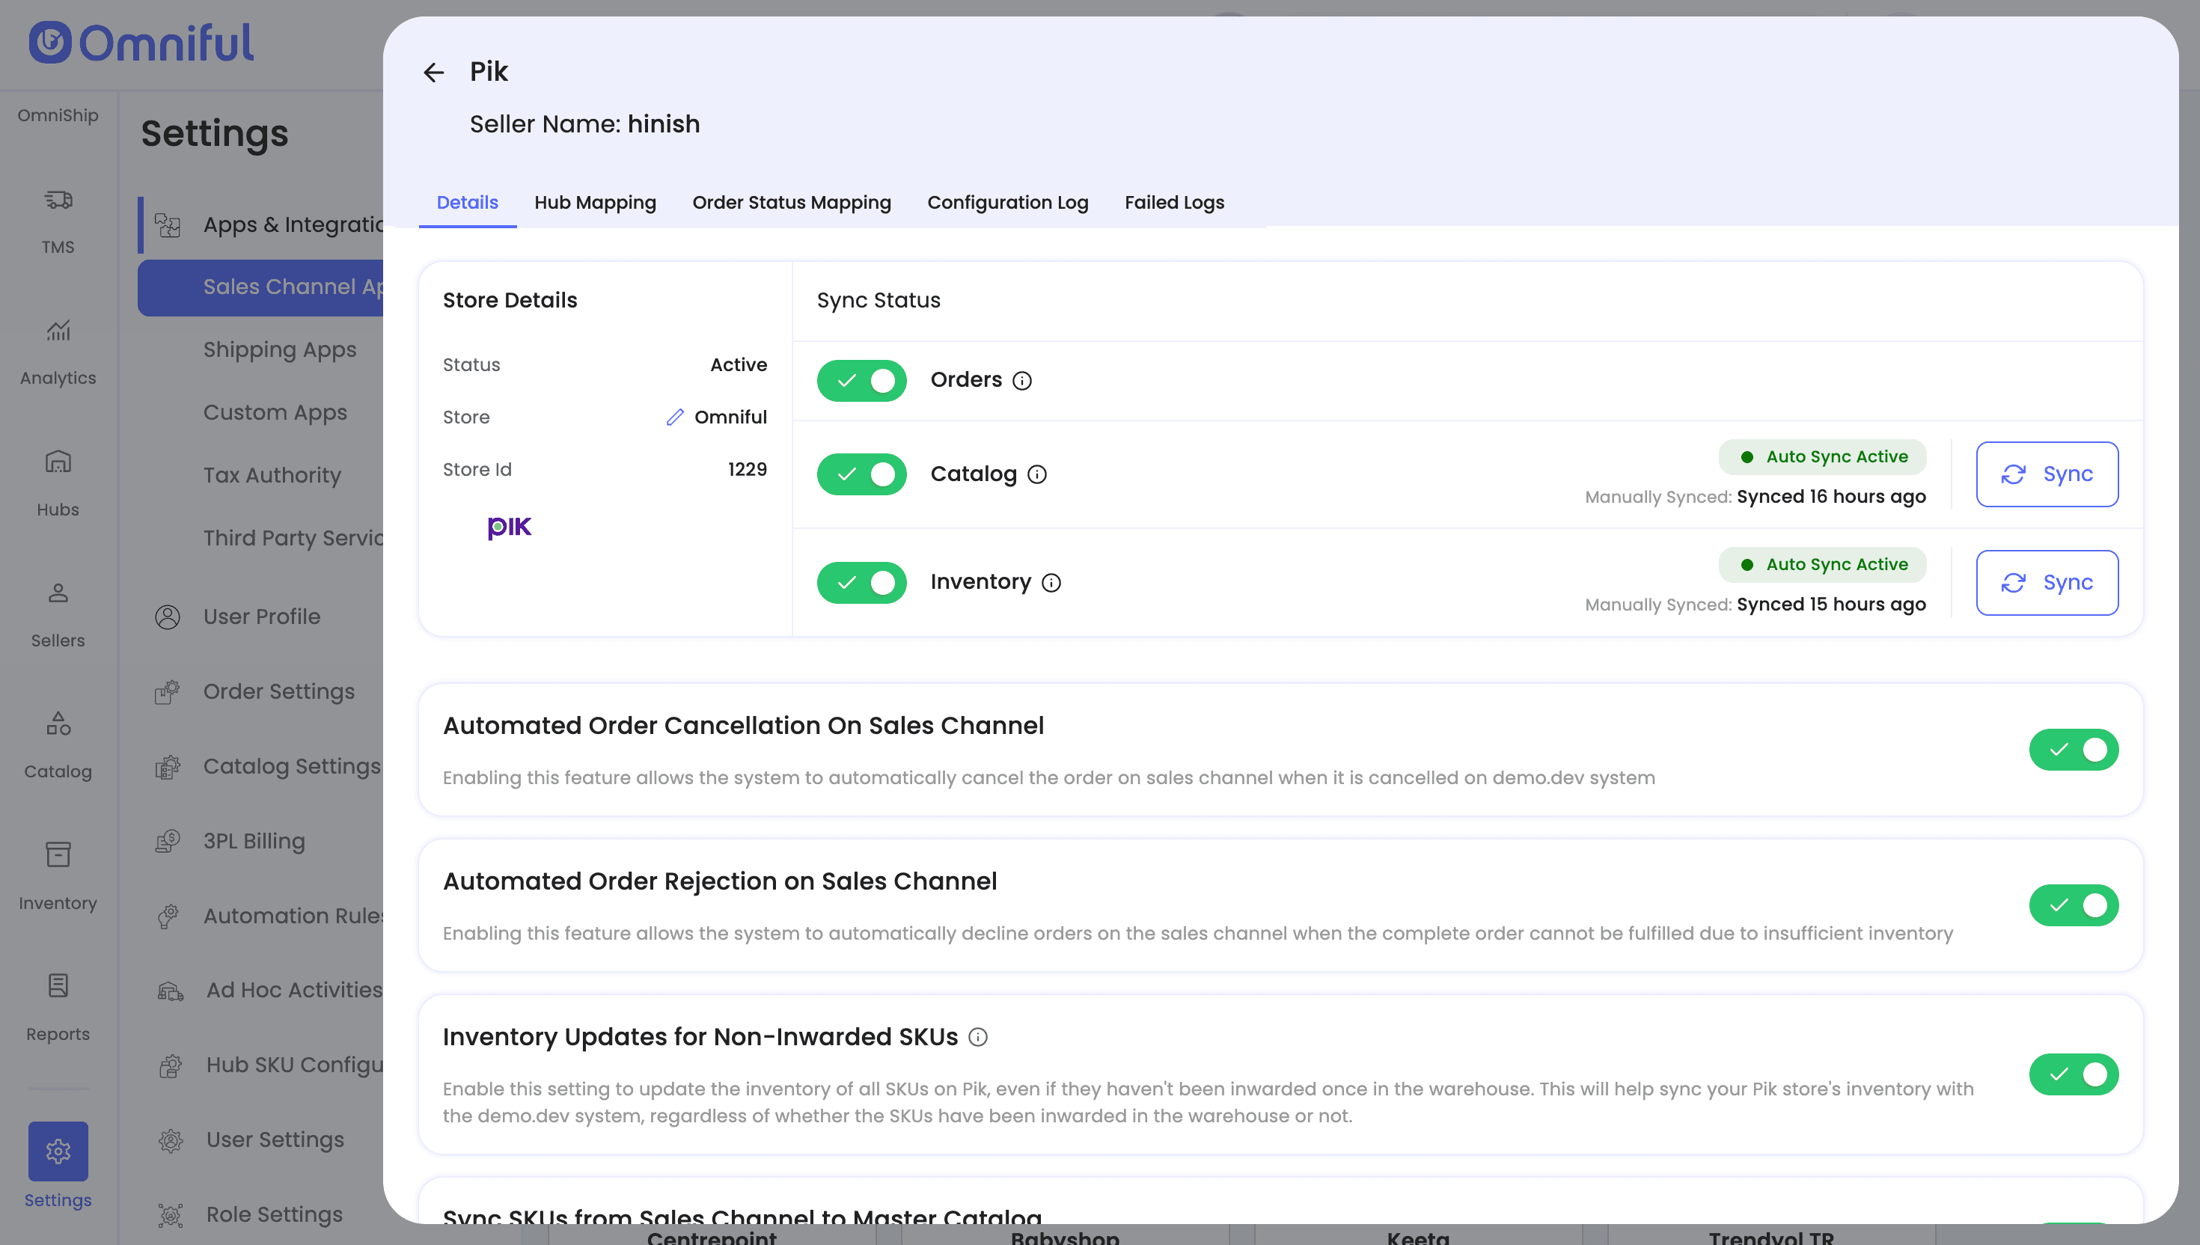
Task: Open Analytics from the left sidebar
Action: (x=58, y=352)
